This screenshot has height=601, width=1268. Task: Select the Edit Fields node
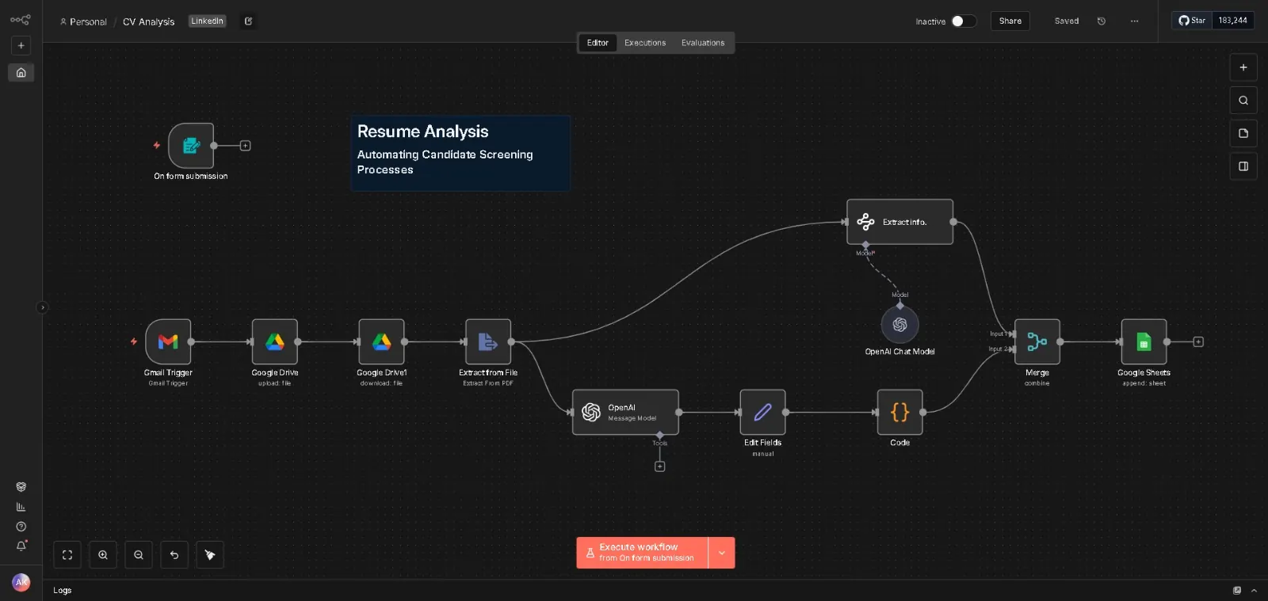pyautogui.click(x=762, y=412)
